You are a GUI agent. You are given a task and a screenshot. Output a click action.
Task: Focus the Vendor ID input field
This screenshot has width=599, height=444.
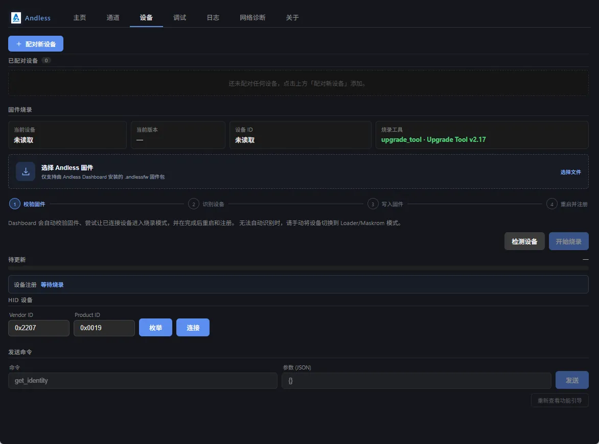(39, 328)
